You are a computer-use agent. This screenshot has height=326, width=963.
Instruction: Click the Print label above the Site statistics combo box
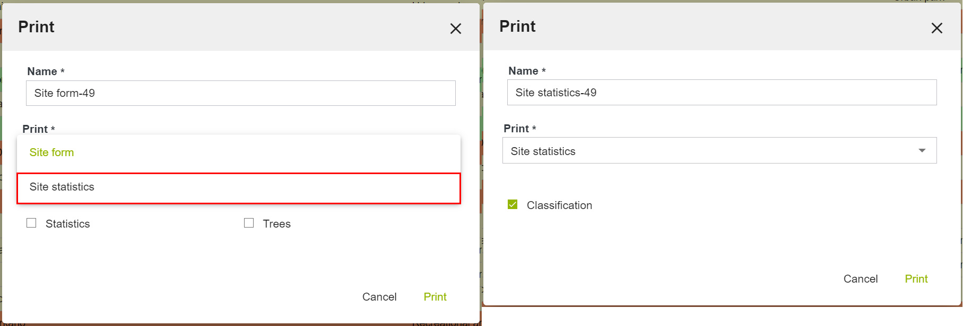tap(516, 129)
